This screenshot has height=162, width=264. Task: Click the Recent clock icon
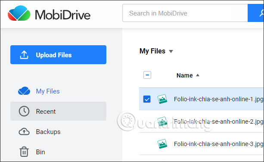24,111
